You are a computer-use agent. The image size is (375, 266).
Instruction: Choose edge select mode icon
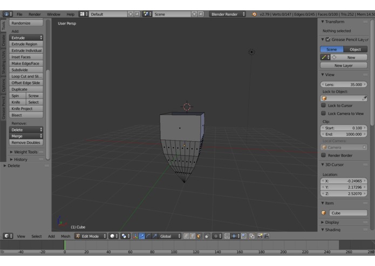coord(192,236)
